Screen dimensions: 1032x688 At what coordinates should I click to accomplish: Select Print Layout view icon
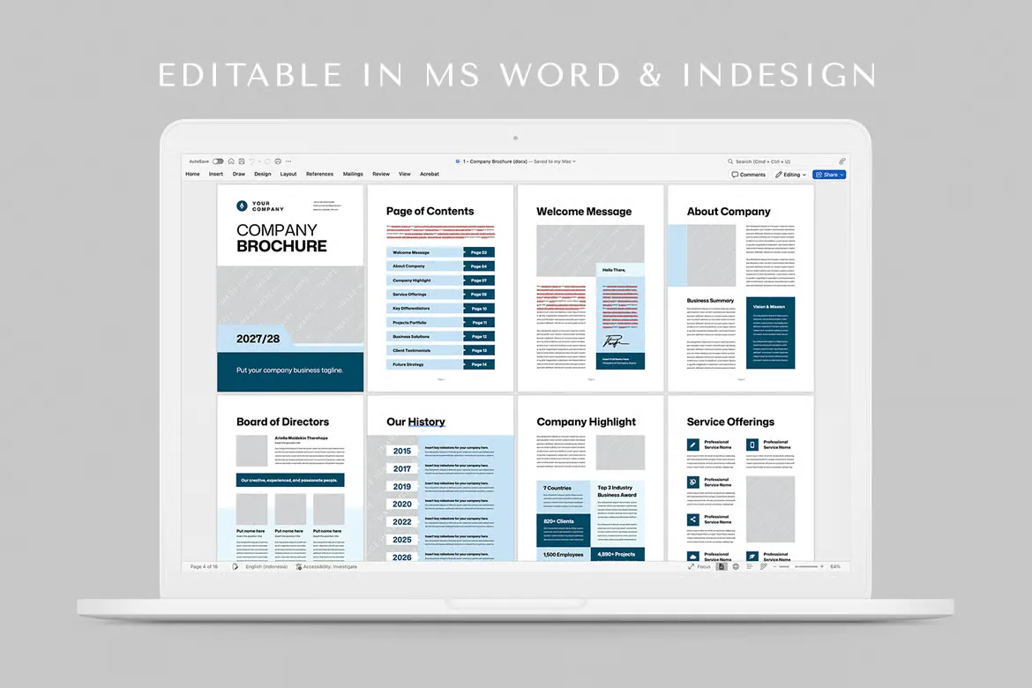pyautogui.click(x=722, y=566)
